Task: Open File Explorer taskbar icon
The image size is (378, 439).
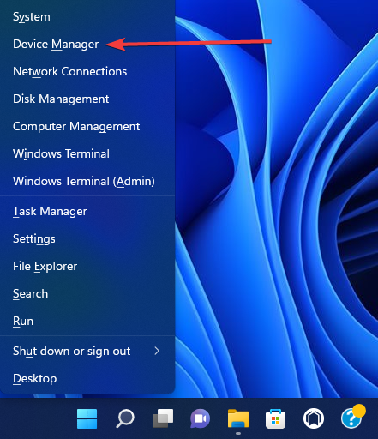Action: (x=238, y=418)
